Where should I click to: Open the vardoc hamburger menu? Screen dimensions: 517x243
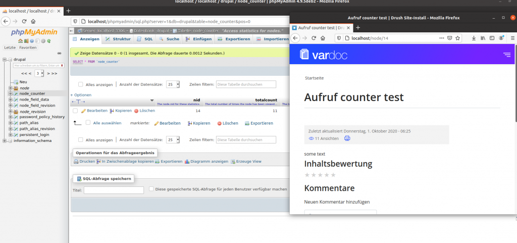coord(506,55)
